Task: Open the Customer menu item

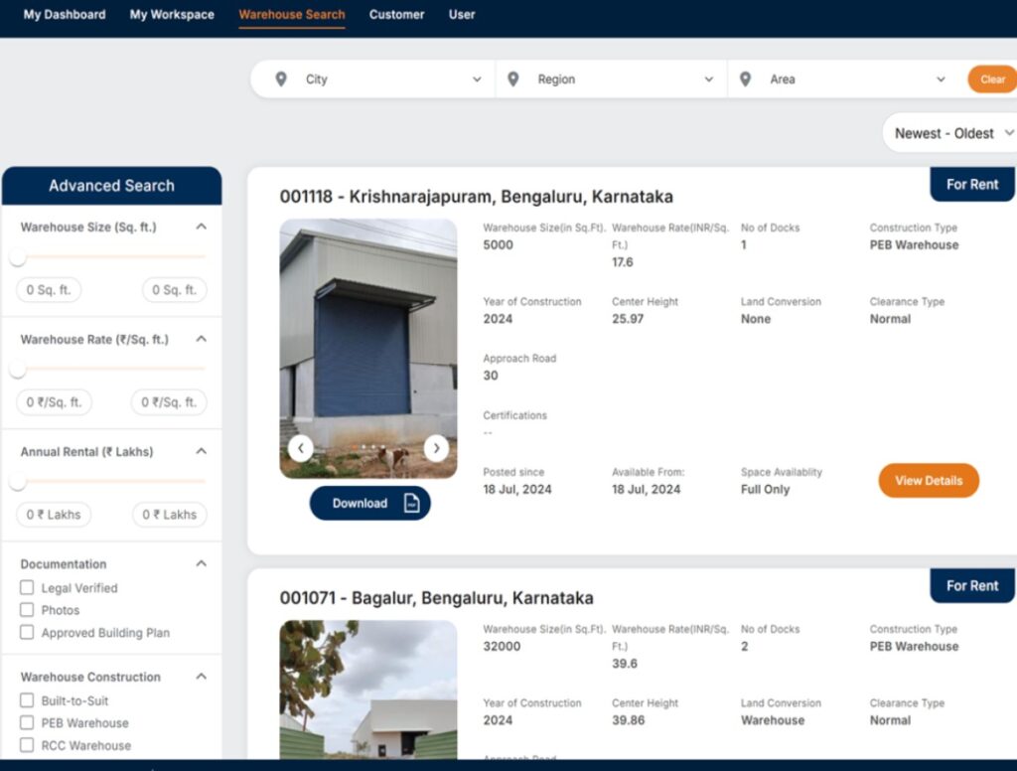Action: click(x=396, y=15)
